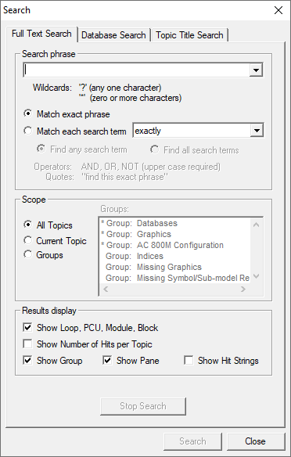Set scope to Groups
Viewport: 291px width, 457px height.
[27, 254]
